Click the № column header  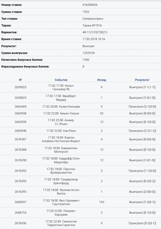pyautogui.click(x=21, y=80)
